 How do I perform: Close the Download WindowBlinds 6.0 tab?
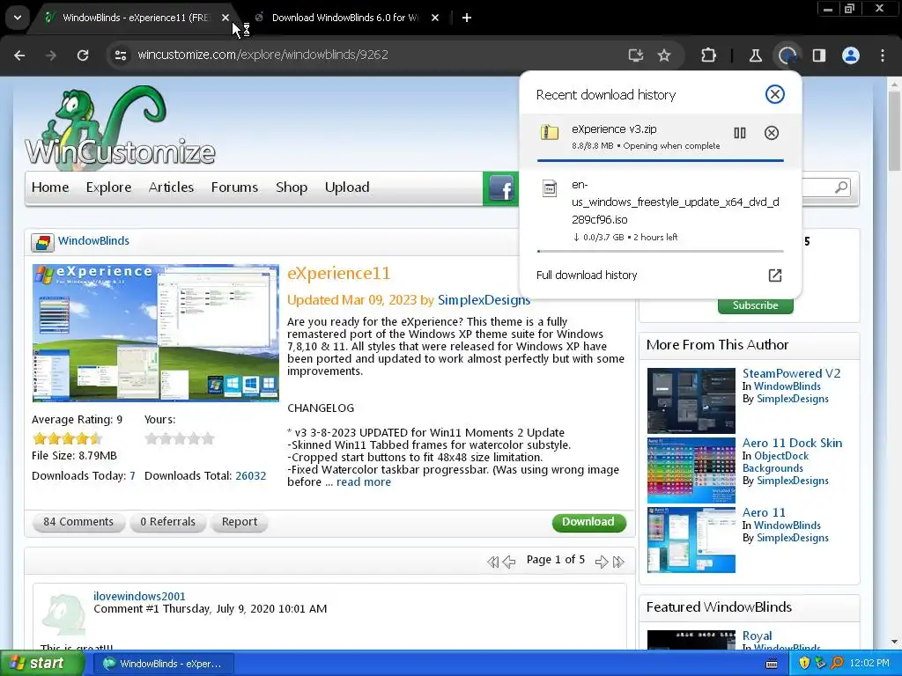click(435, 18)
